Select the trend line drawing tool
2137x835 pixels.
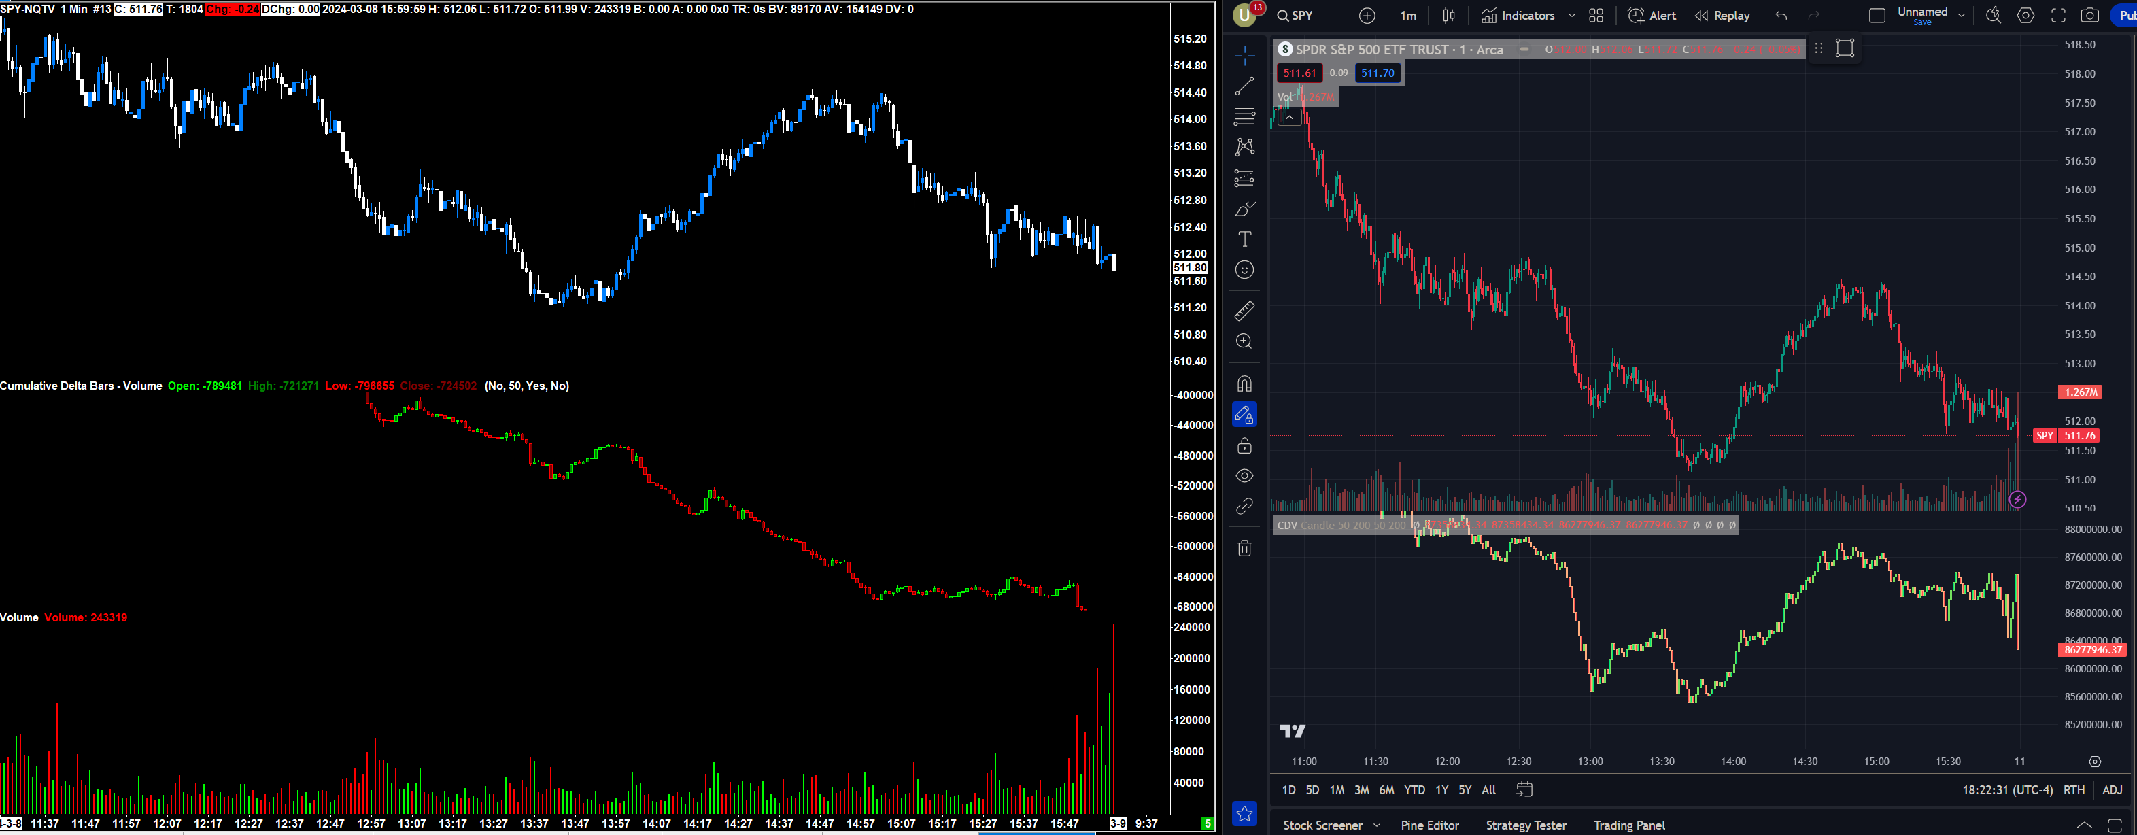pyautogui.click(x=1244, y=86)
